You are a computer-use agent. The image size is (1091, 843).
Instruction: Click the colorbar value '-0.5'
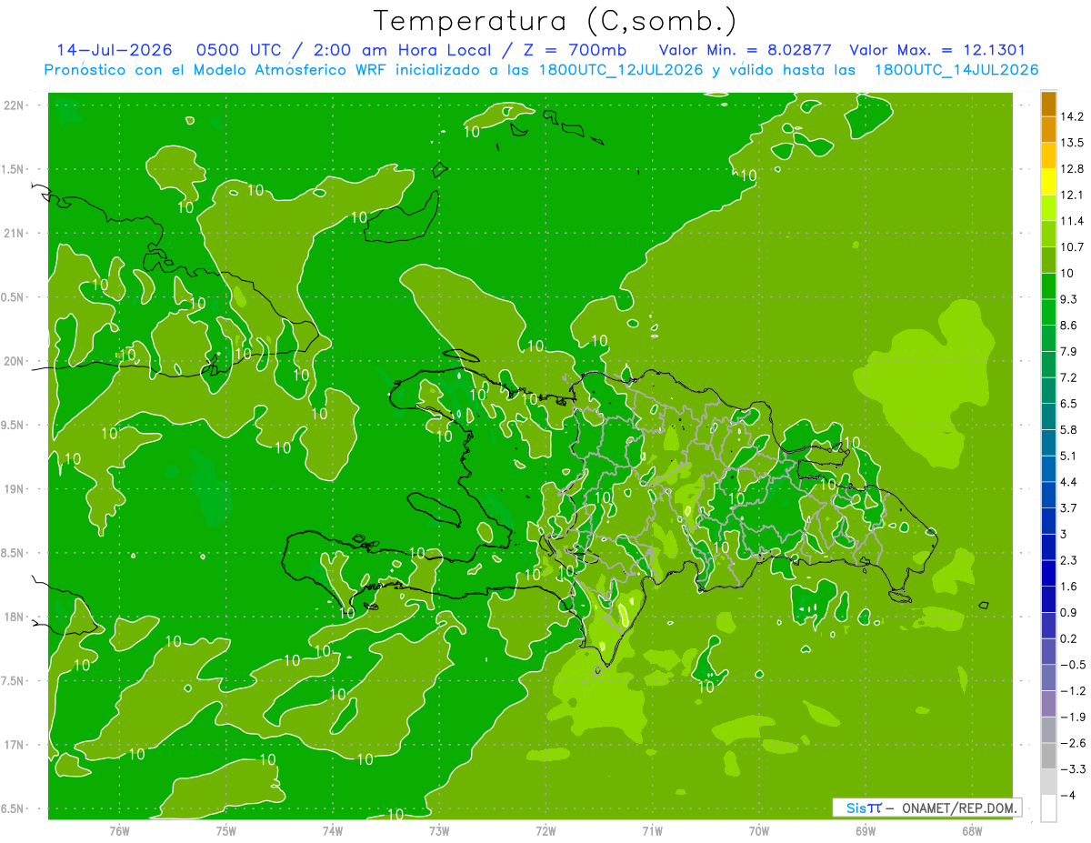(1072, 665)
